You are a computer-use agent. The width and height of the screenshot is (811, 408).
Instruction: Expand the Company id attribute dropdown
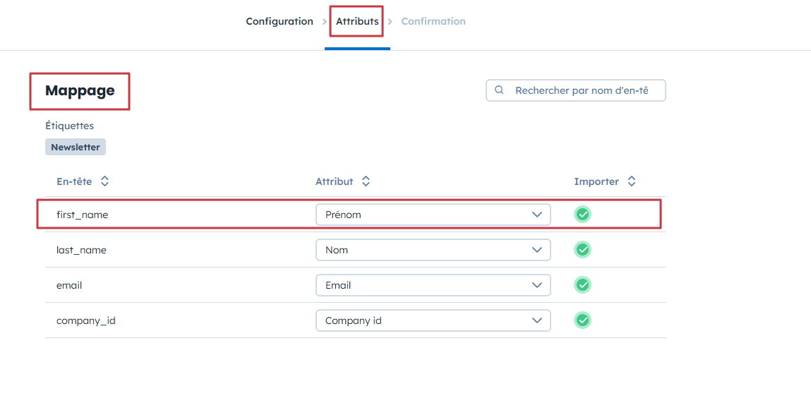(433, 320)
